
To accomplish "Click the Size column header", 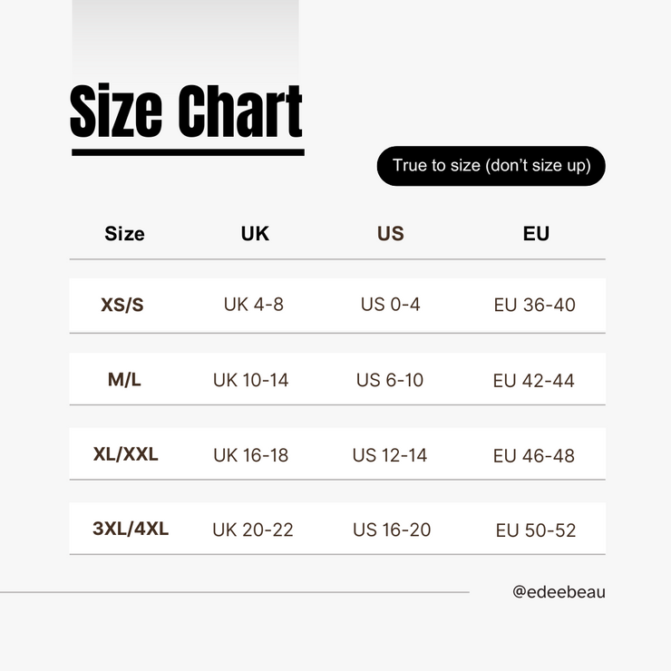I will pos(124,233).
